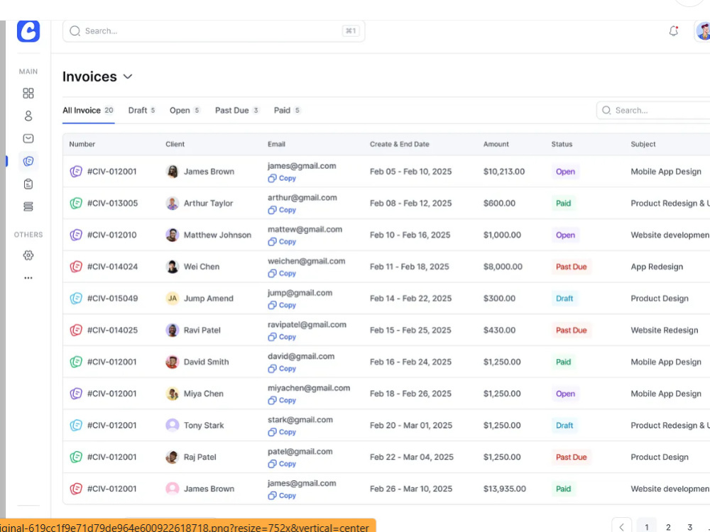Click the blue C app logo
Viewport: 710px width, 532px height.
tap(28, 31)
